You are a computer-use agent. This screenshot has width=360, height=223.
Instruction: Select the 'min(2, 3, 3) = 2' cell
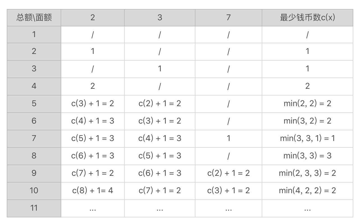(307, 173)
